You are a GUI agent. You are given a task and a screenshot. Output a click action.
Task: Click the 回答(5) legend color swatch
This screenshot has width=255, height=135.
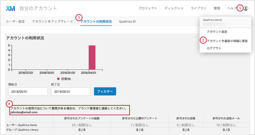58,79
